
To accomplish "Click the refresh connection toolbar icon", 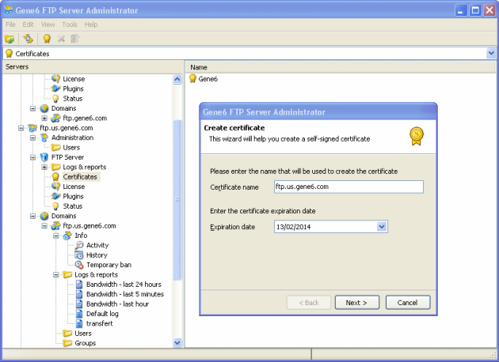I will coord(28,39).
